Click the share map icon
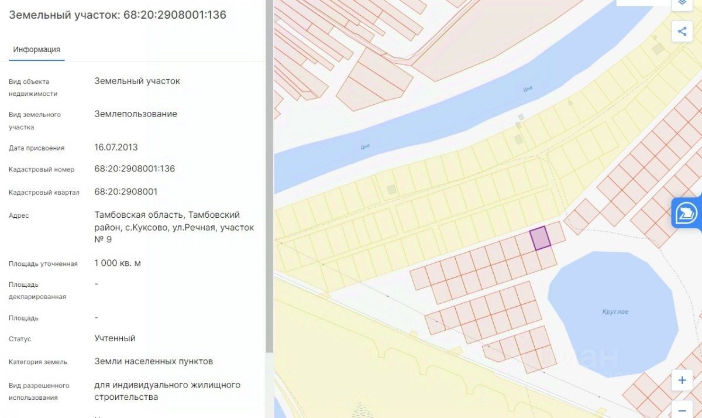Screen dimensions: 702x418 [682, 31]
